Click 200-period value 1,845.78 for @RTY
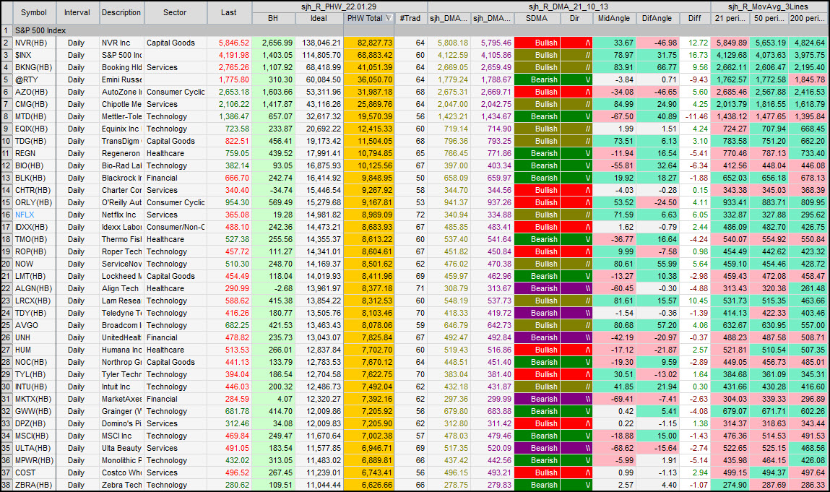Image resolution: width=830 pixels, height=492 pixels. pyautogui.click(x=808, y=79)
